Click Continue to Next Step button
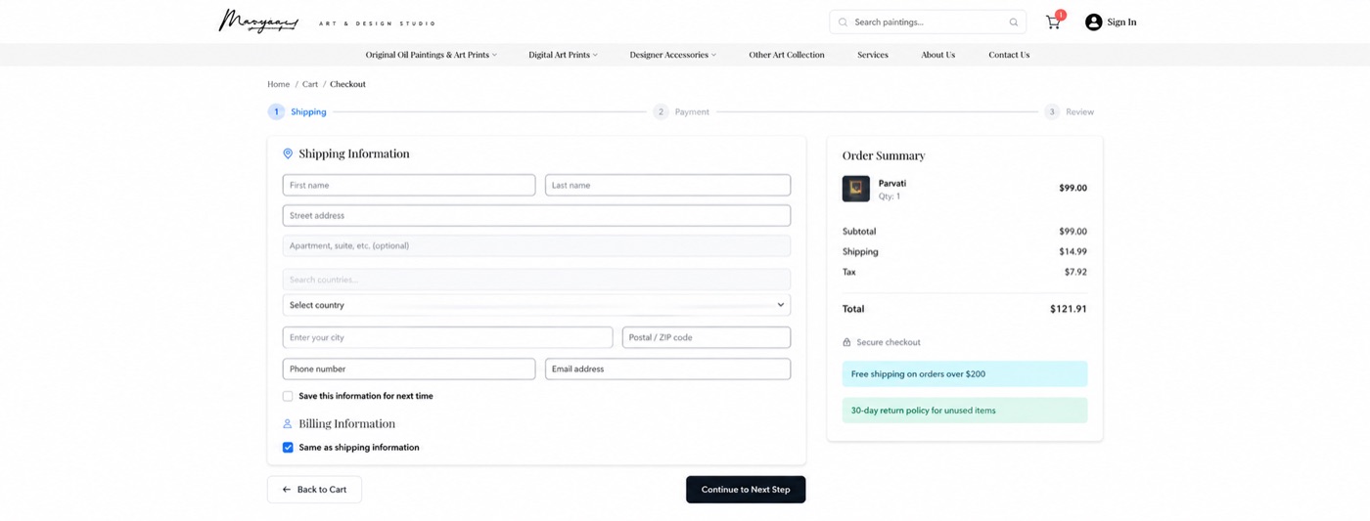Image resolution: width=1370 pixels, height=521 pixels. pos(746,490)
